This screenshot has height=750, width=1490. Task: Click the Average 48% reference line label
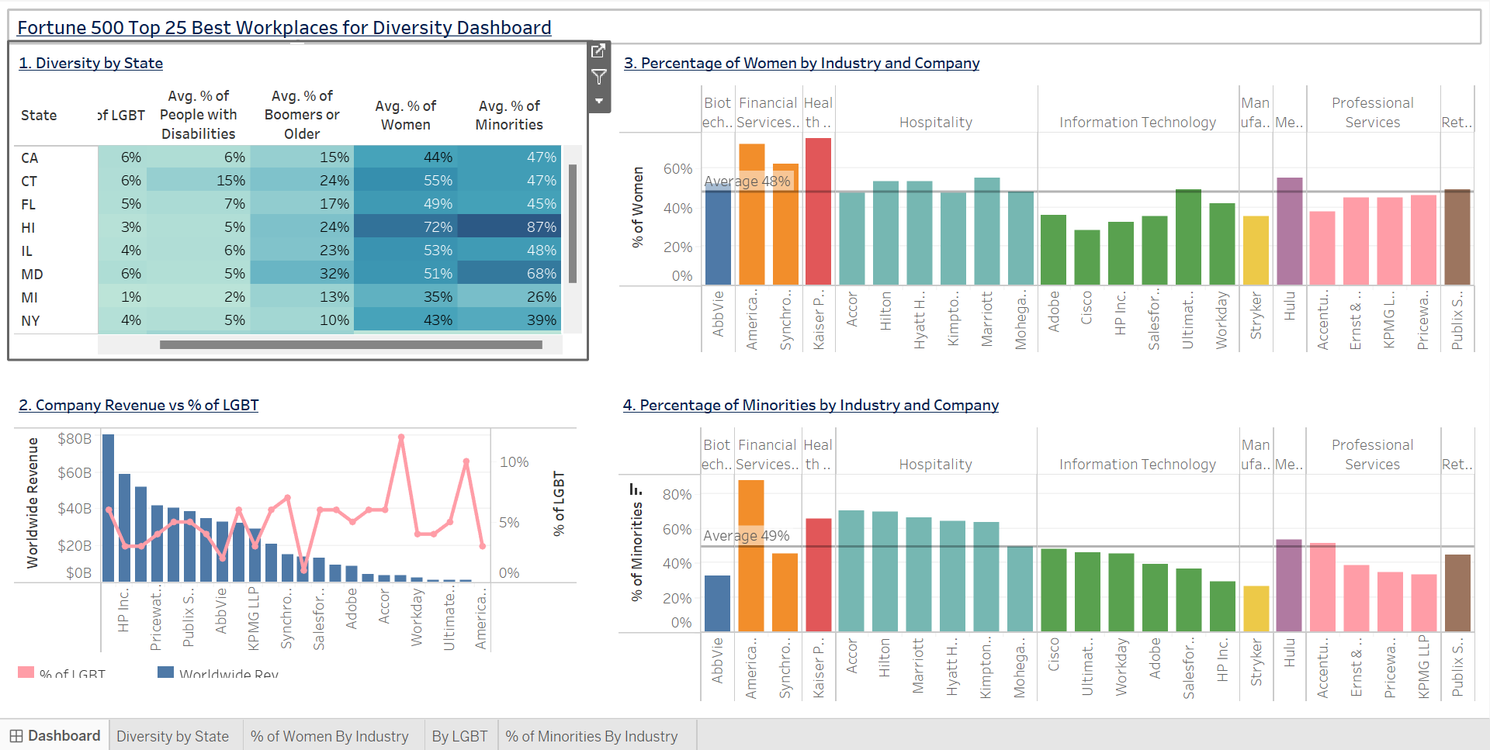tap(747, 181)
